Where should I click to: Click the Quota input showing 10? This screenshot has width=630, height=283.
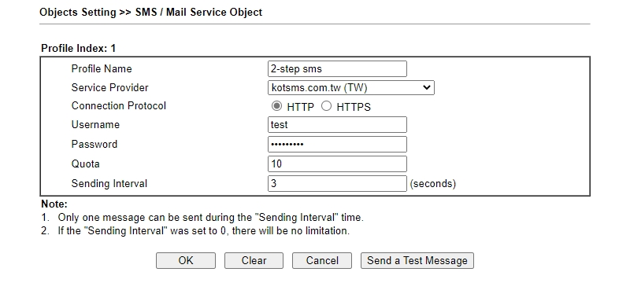pos(337,164)
